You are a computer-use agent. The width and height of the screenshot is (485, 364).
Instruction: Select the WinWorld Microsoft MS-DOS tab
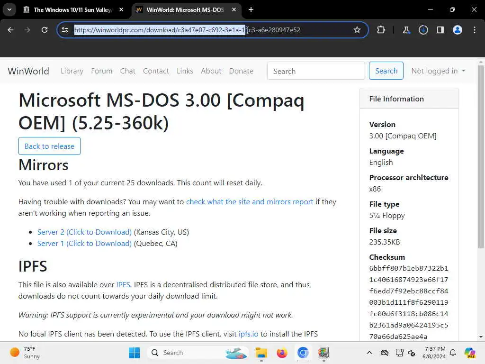[185, 9]
